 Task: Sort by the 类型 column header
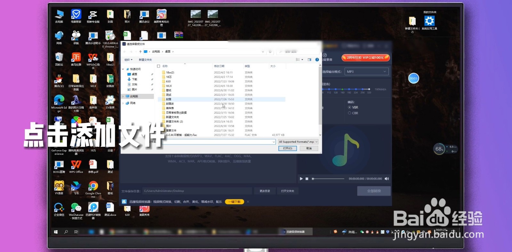coord(247,66)
